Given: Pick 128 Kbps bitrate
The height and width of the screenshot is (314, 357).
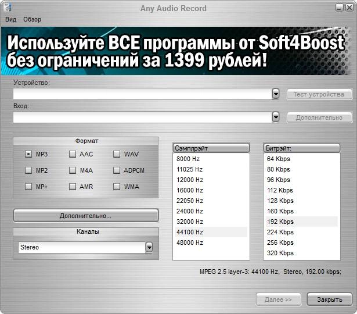Looking at the screenshot, I should tap(301, 201).
